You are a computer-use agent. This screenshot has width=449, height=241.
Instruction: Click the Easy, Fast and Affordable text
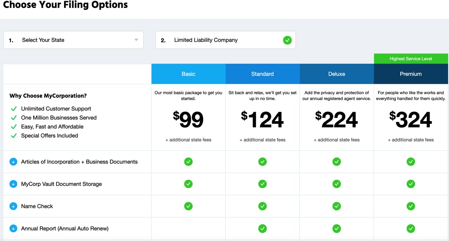(x=52, y=127)
